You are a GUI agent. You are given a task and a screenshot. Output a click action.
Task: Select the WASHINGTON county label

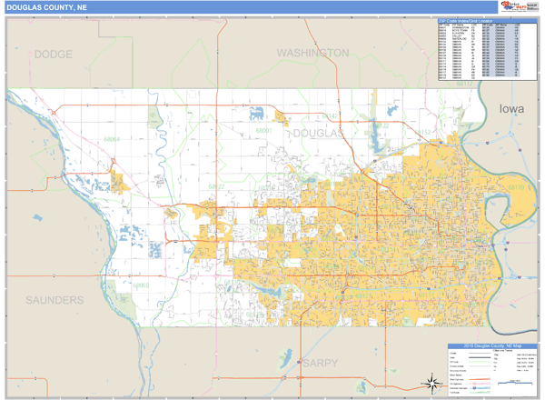(312, 54)
